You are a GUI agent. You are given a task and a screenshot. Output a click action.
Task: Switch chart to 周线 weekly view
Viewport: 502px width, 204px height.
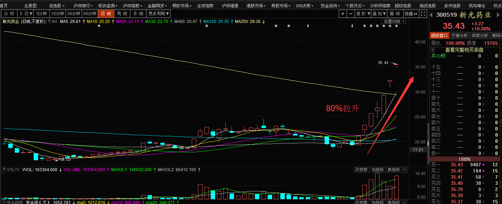[x=122, y=14]
